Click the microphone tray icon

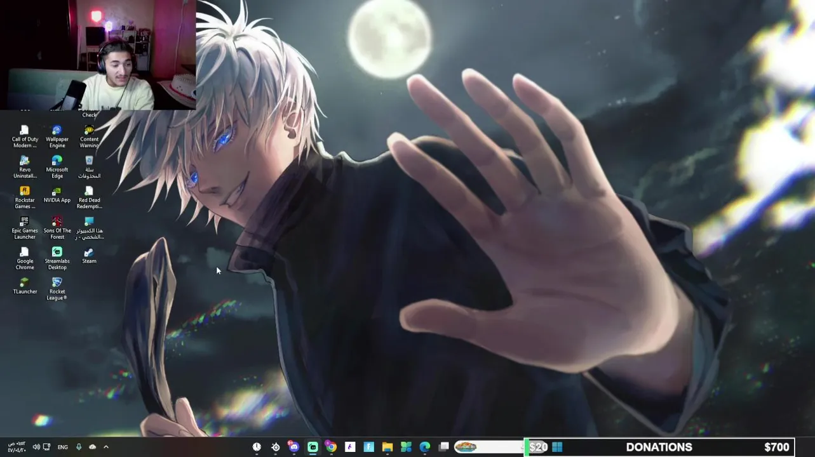79,447
